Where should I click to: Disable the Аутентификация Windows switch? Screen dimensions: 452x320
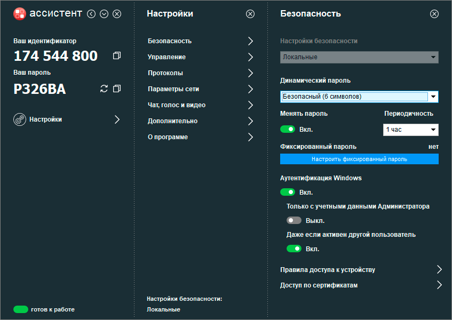click(x=288, y=192)
